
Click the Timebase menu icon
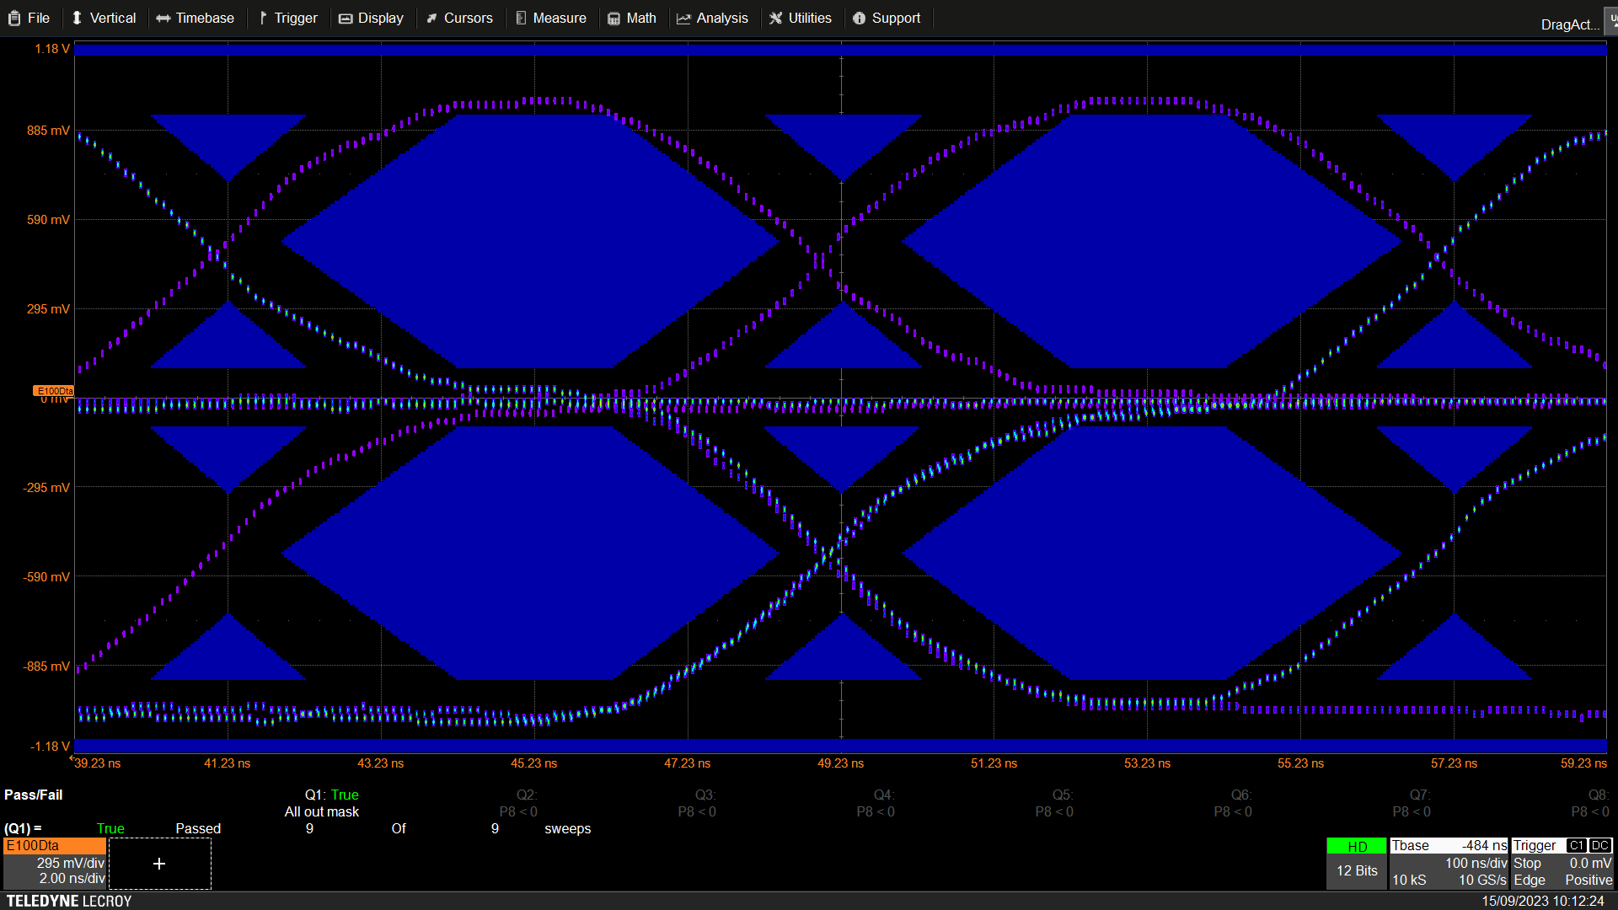click(163, 19)
